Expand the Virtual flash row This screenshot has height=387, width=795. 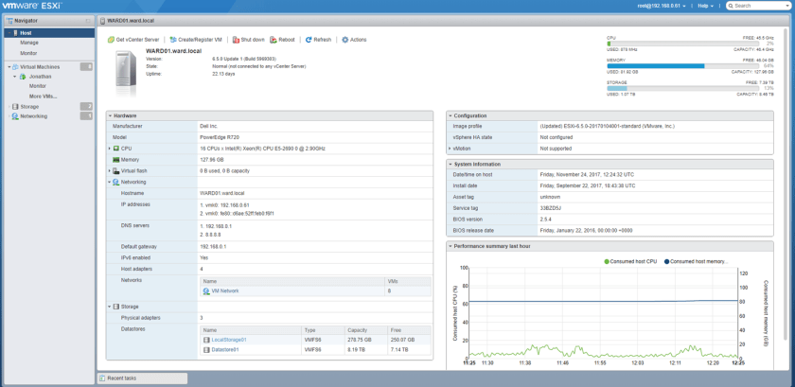coord(110,171)
